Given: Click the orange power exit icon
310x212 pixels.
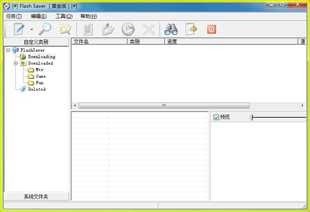Looking at the screenshot, I should pos(212,29).
